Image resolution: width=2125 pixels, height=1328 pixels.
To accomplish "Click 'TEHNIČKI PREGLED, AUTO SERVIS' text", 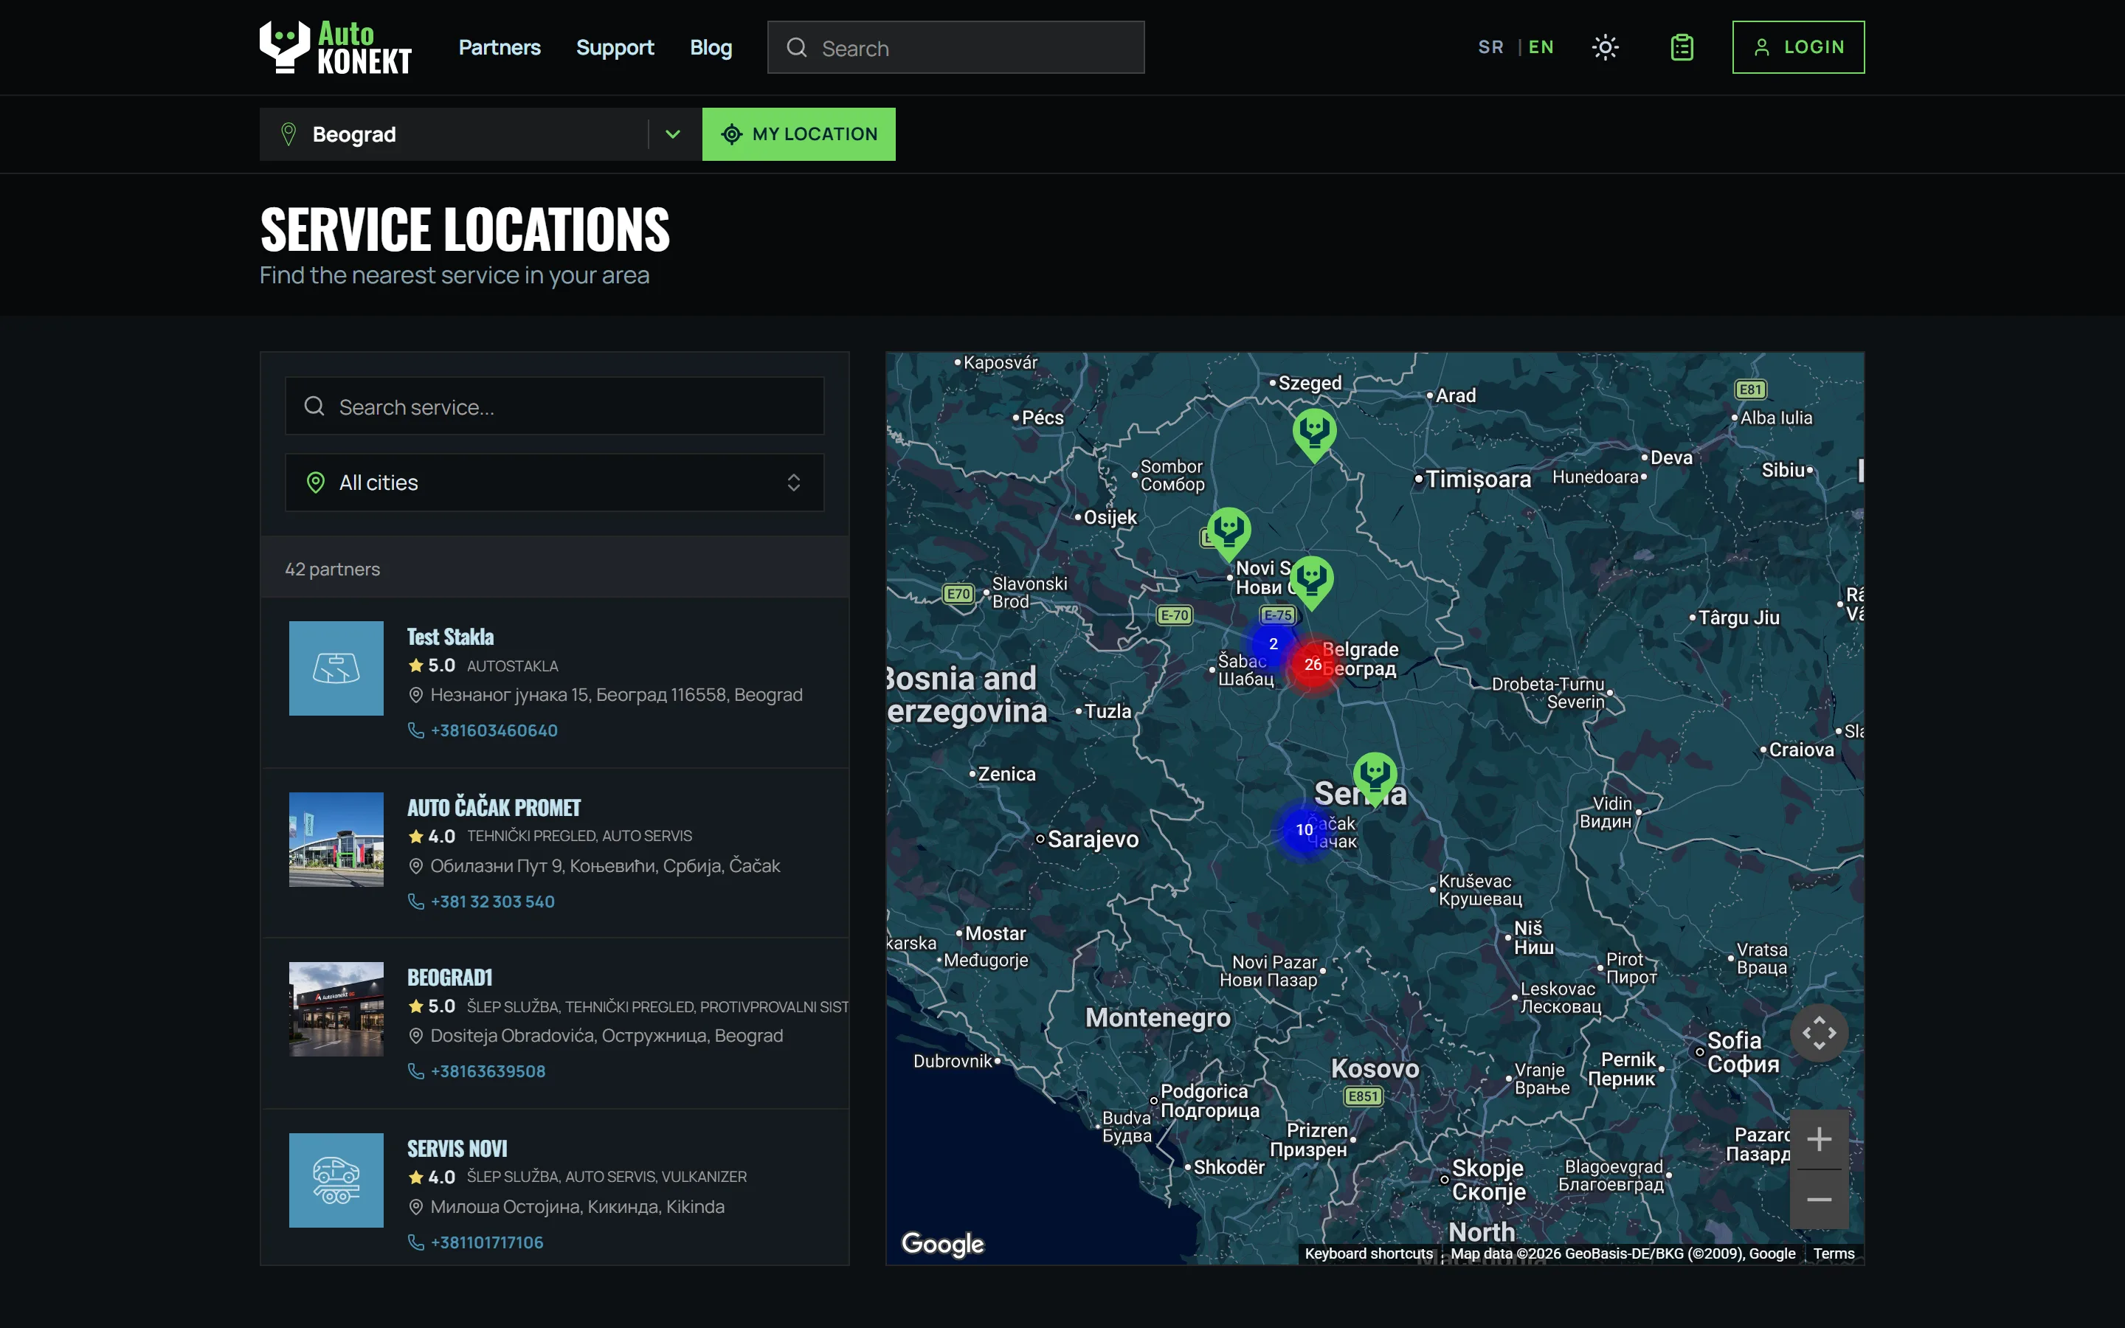I will [578, 836].
